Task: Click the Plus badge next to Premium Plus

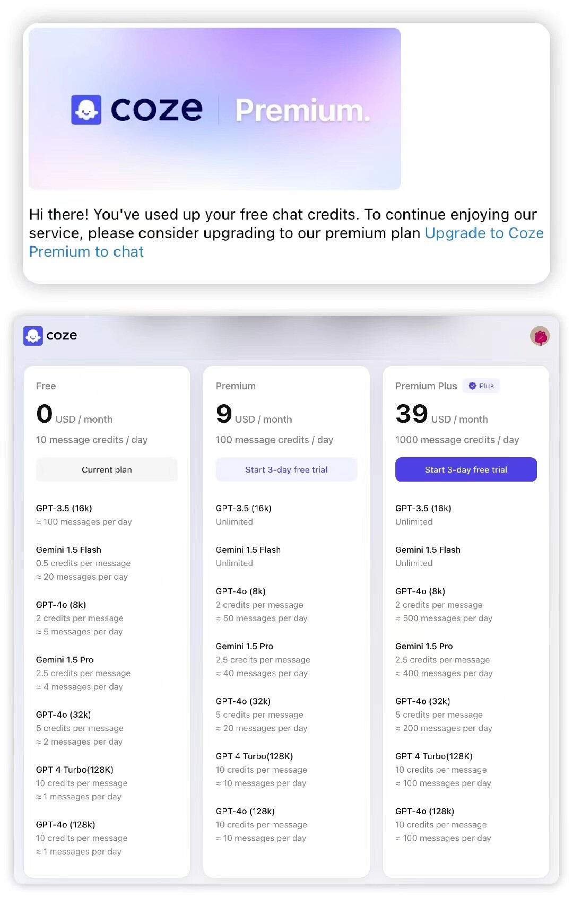Action: click(481, 386)
